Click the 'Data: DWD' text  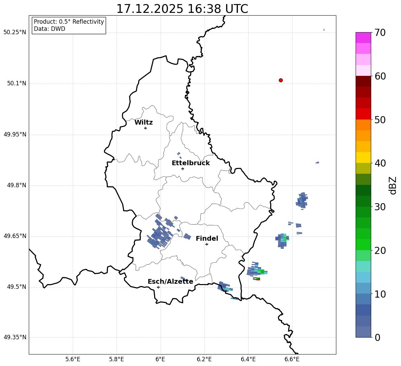49,29
